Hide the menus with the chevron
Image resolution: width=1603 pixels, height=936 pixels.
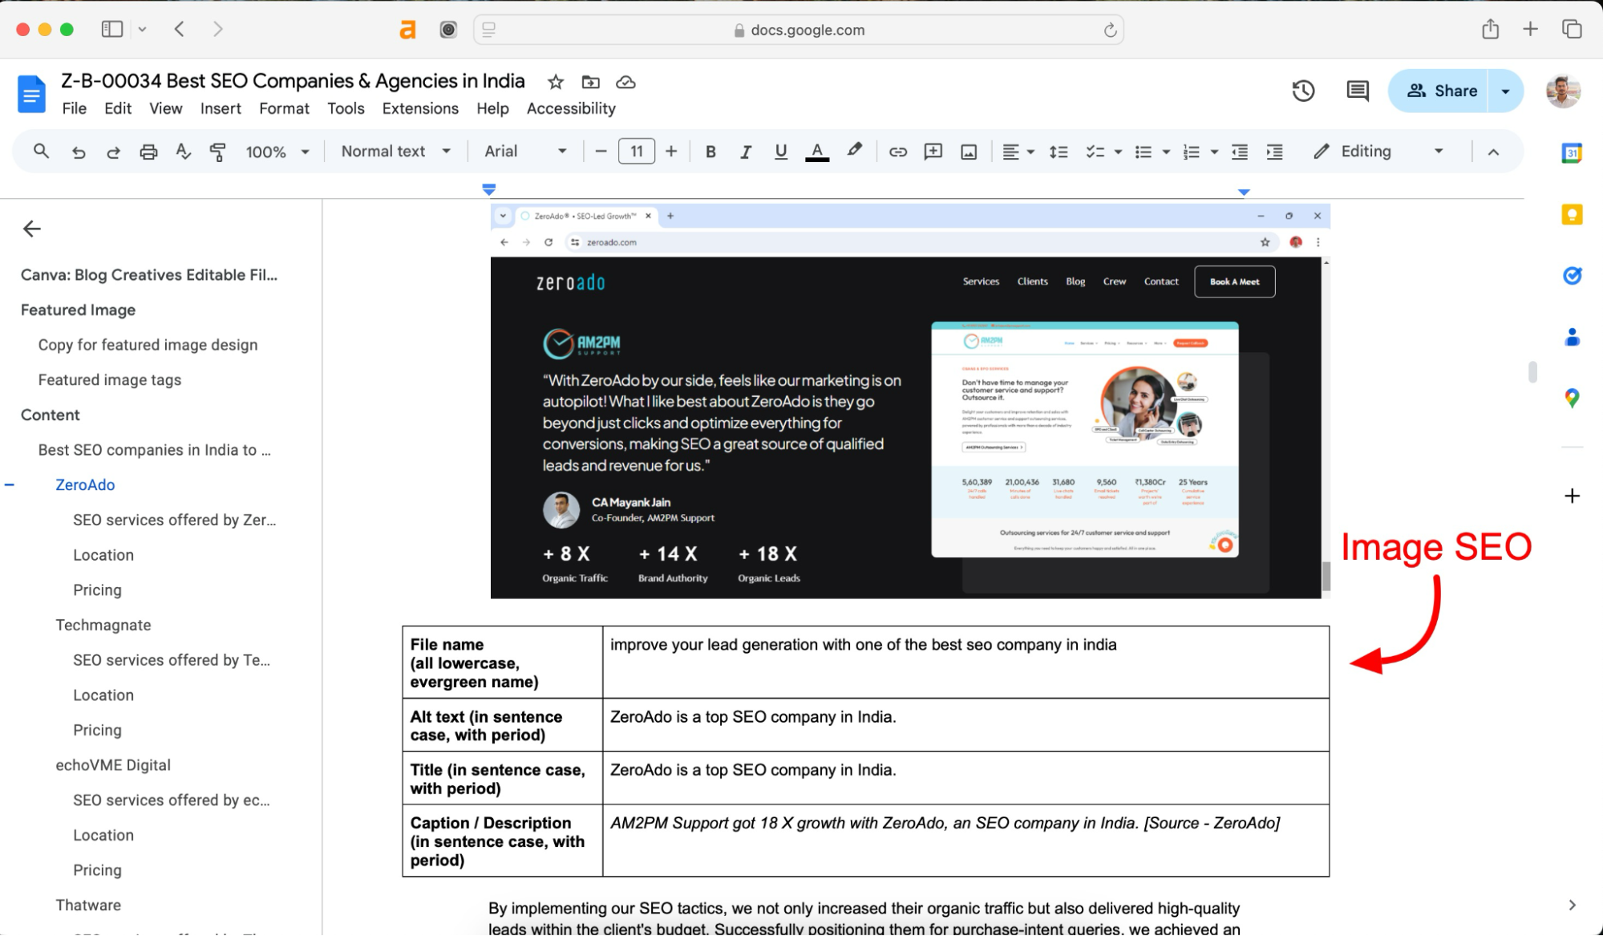[x=1493, y=152]
